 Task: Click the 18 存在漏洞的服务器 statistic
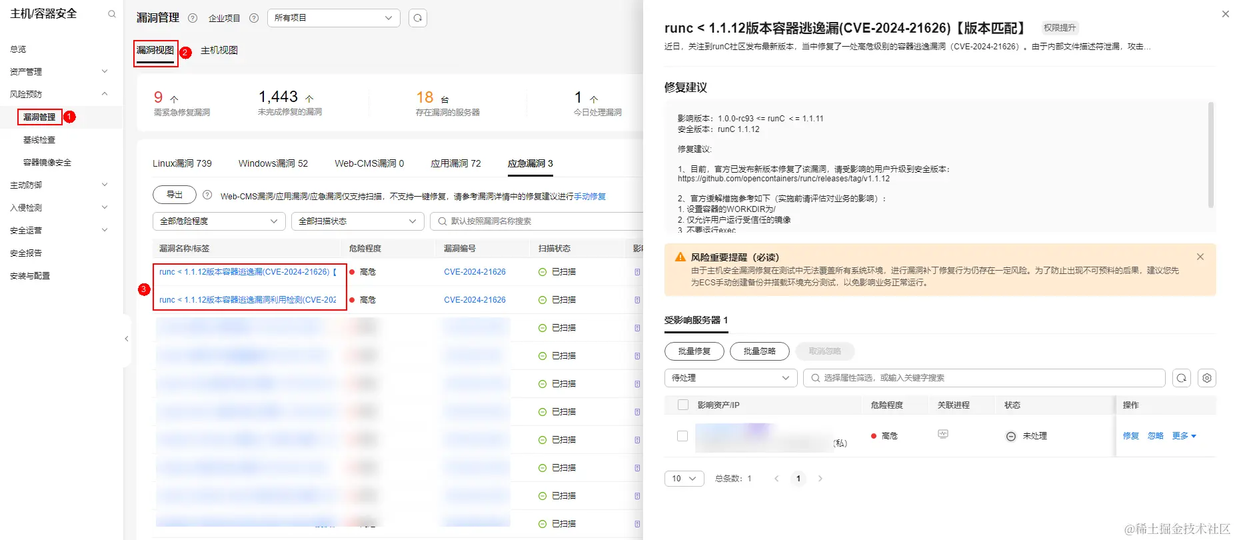pyautogui.click(x=448, y=103)
